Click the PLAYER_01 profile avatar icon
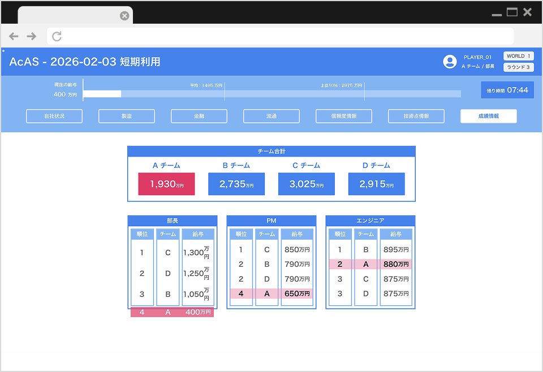 click(x=450, y=62)
